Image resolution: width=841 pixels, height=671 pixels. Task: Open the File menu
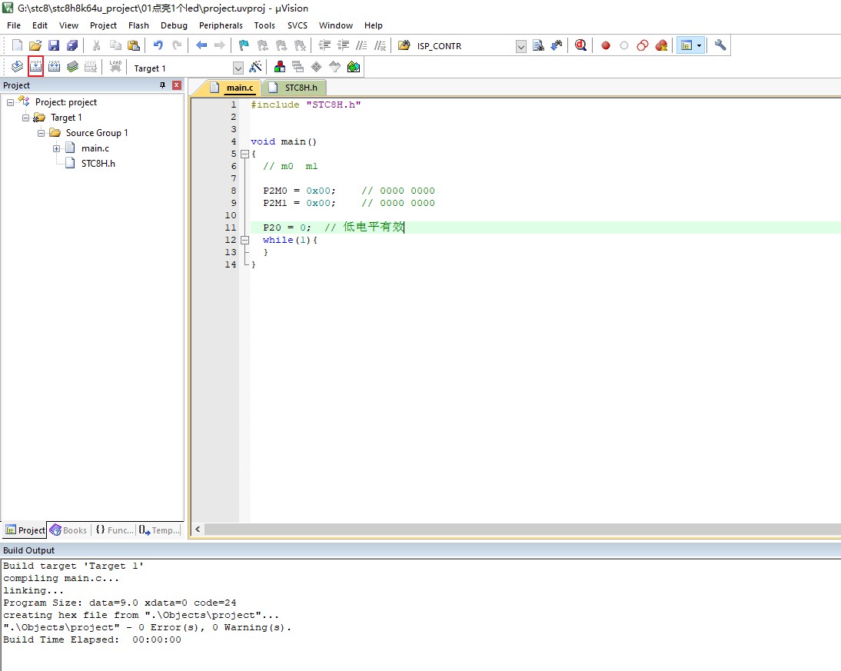pos(13,25)
